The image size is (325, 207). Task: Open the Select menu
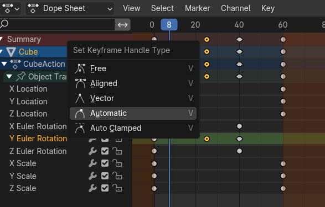point(162,8)
